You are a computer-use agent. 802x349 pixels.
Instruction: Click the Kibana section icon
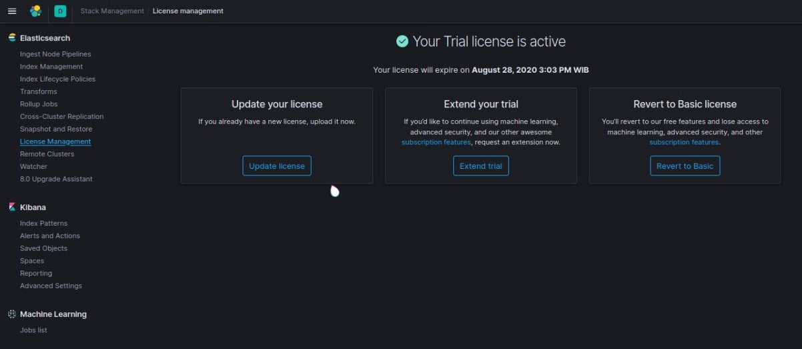(x=12, y=208)
